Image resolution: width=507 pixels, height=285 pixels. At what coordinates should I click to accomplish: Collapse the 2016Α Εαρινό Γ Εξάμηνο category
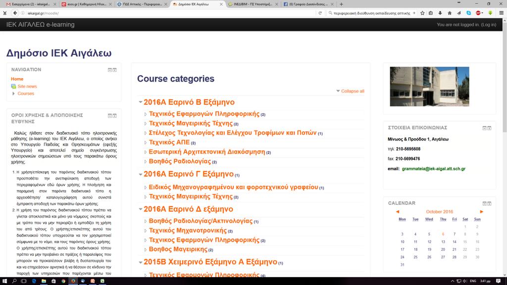coord(140,174)
